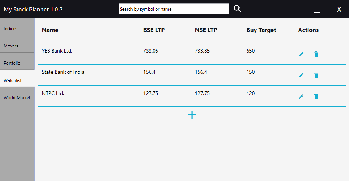Switch to the Movers tab
Screen dimensions: 349x181
point(17,46)
